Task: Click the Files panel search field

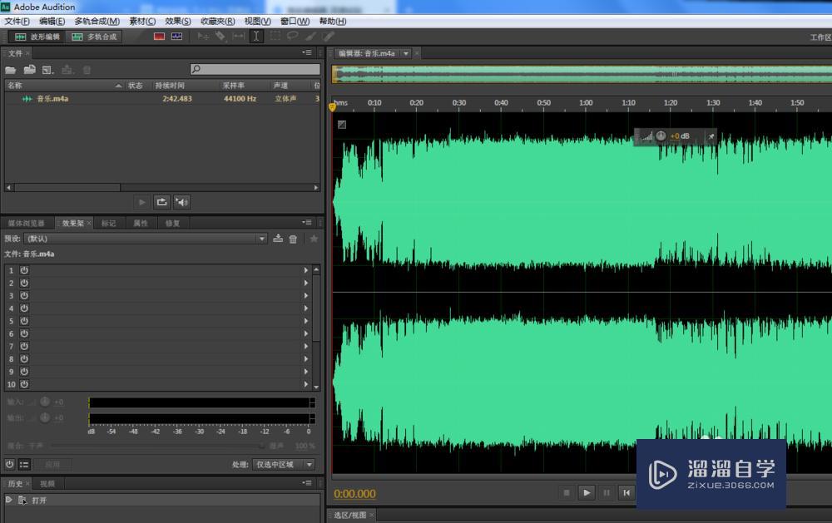Action: 255,70
